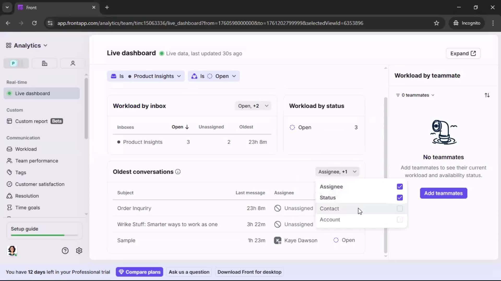Image resolution: width=501 pixels, height=281 pixels.
Task: Open the Analytics dropdown chevron
Action: point(46,45)
